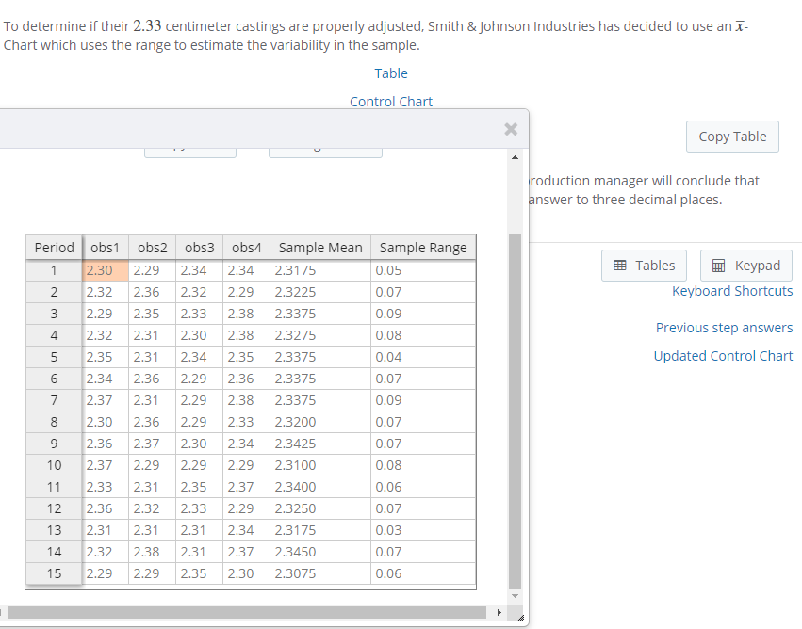Open the Updated Control Chart link

click(x=723, y=356)
